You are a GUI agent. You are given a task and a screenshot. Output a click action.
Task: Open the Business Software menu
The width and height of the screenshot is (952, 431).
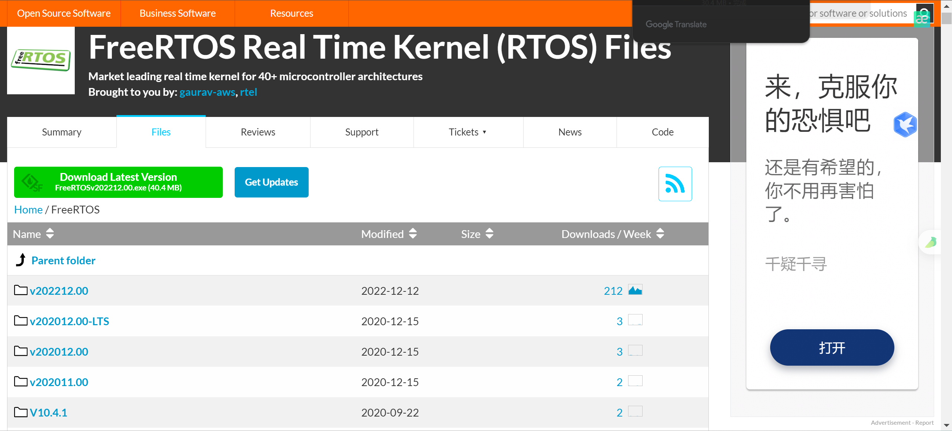[177, 13]
